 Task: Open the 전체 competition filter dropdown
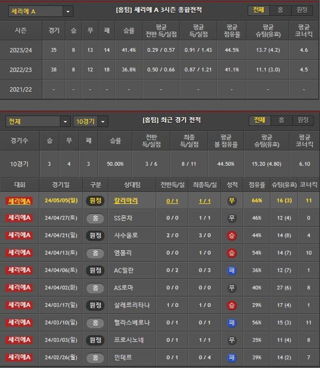point(38,122)
